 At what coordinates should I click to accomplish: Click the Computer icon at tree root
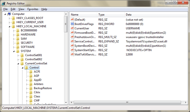pyautogui.click(x=9, y=14)
